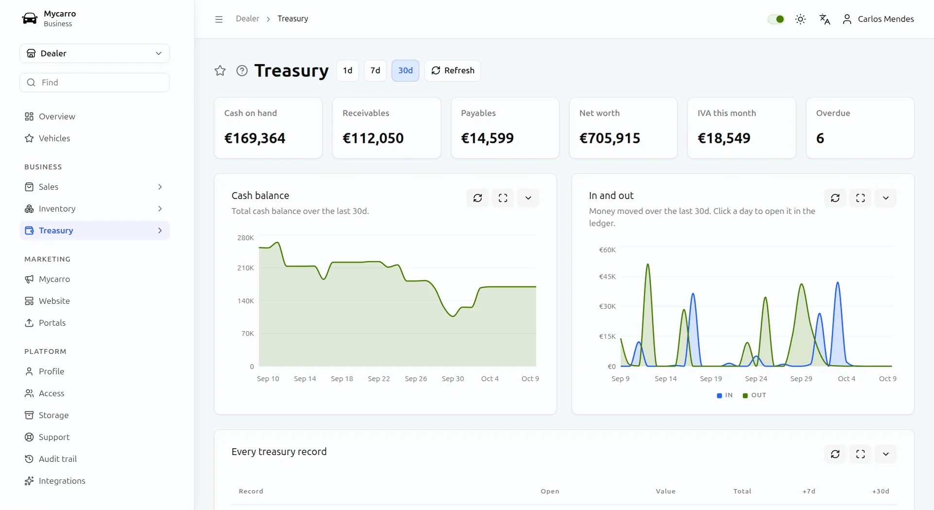The width and height of the screenshot is (934, 510).
Task: Open Website in sidebar
Action: [x=95, y=301]
